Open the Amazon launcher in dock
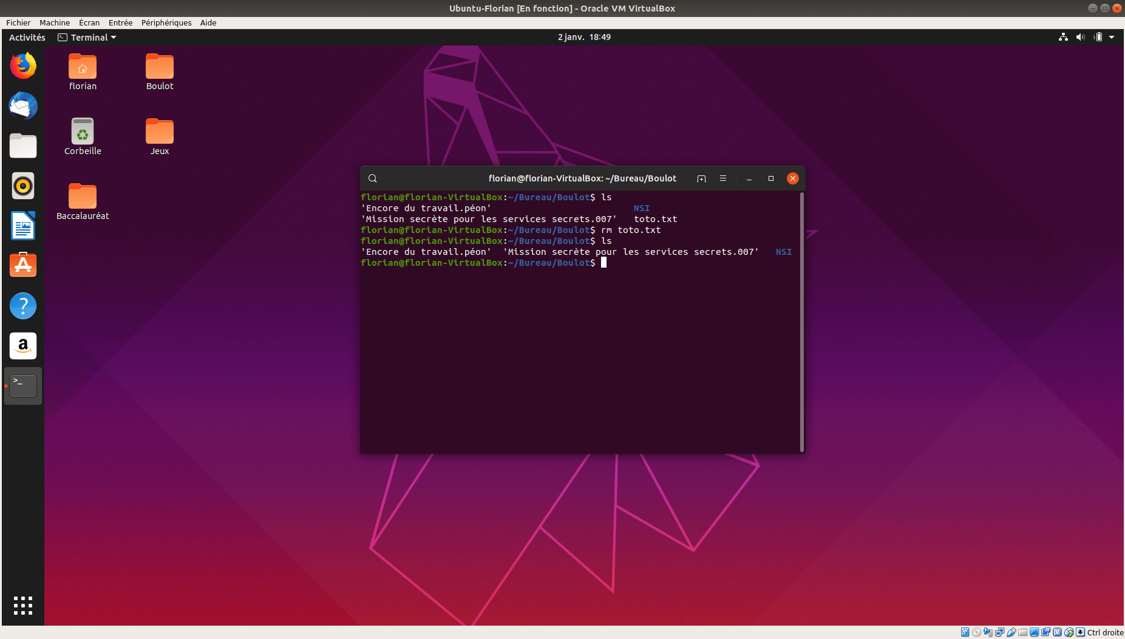This screenshot has height=639, width=1125. pos(23,346)
